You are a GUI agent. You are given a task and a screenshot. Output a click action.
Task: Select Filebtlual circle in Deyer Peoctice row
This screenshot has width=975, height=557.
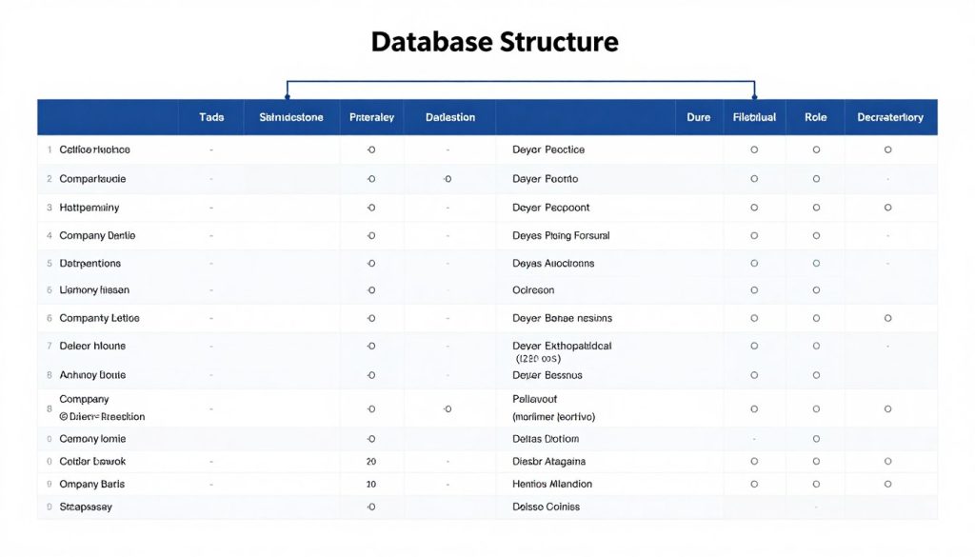click(x=754, y=149)
